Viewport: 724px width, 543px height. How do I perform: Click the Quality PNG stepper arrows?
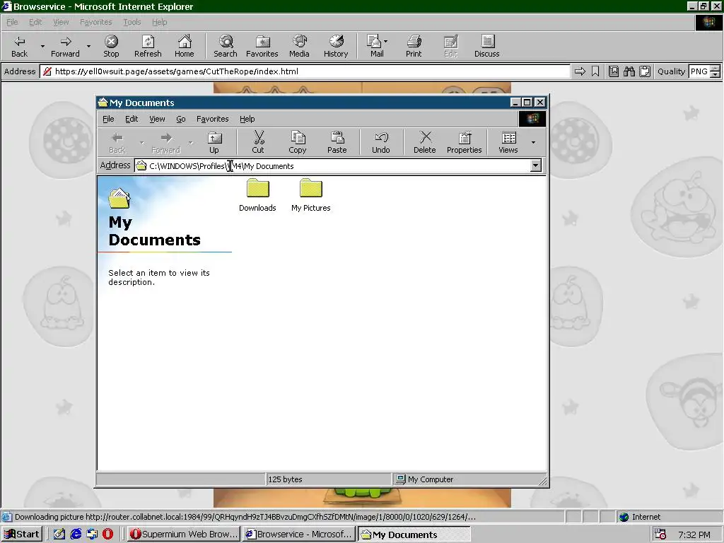tap(715, 71)
